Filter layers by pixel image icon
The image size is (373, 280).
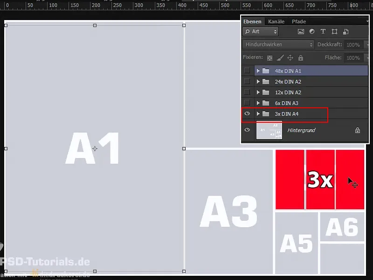pos(301,31)
